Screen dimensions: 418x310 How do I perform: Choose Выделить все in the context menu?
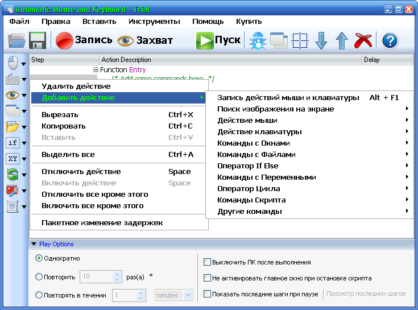click(x=118, y=154)
